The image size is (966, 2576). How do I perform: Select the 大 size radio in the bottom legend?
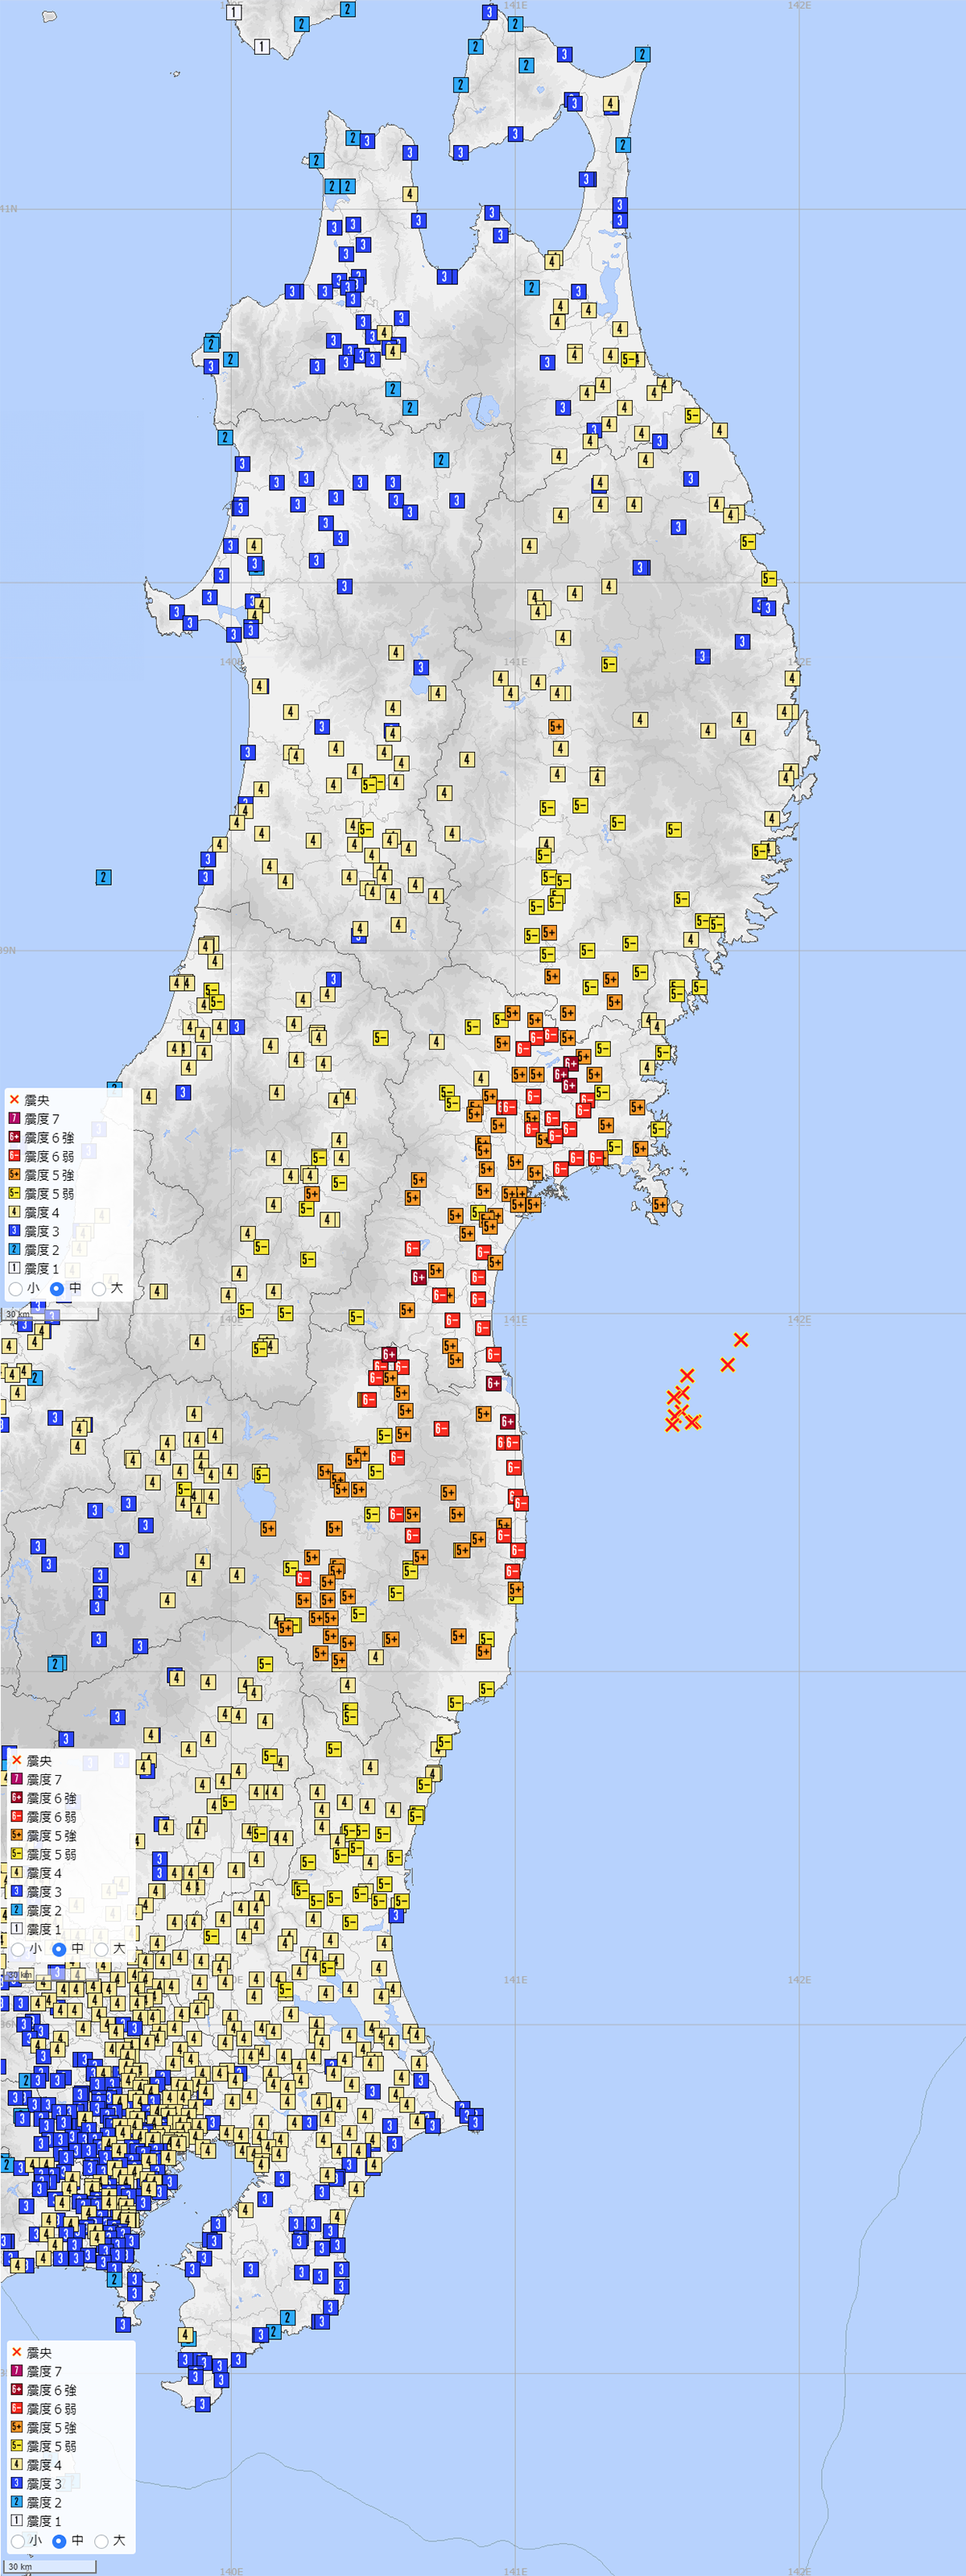tap(101, 2541)
